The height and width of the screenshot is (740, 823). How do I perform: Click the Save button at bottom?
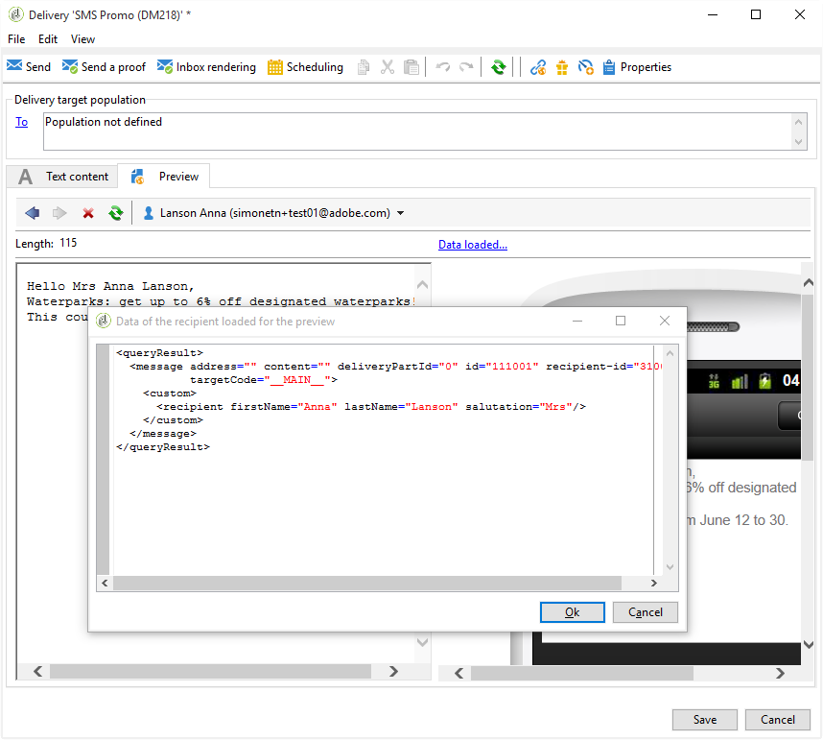[x=704, y=720]
